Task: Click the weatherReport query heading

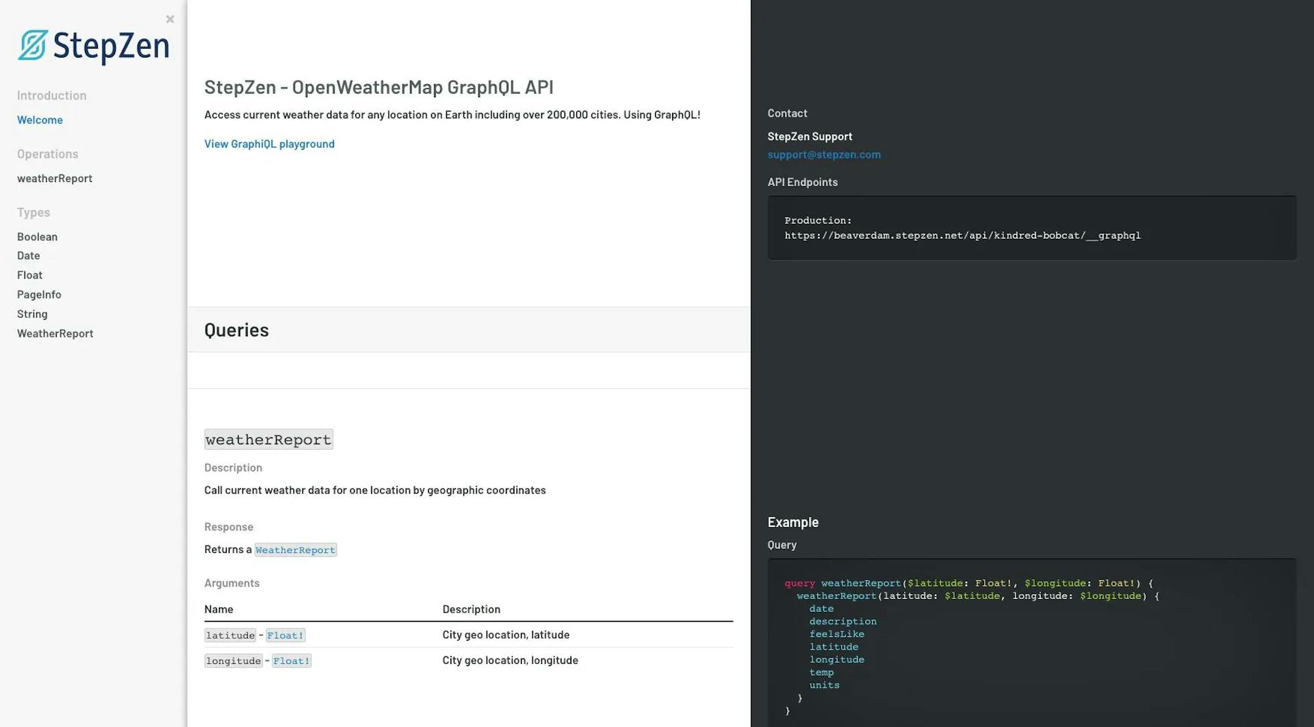Action: click(268, 439)
